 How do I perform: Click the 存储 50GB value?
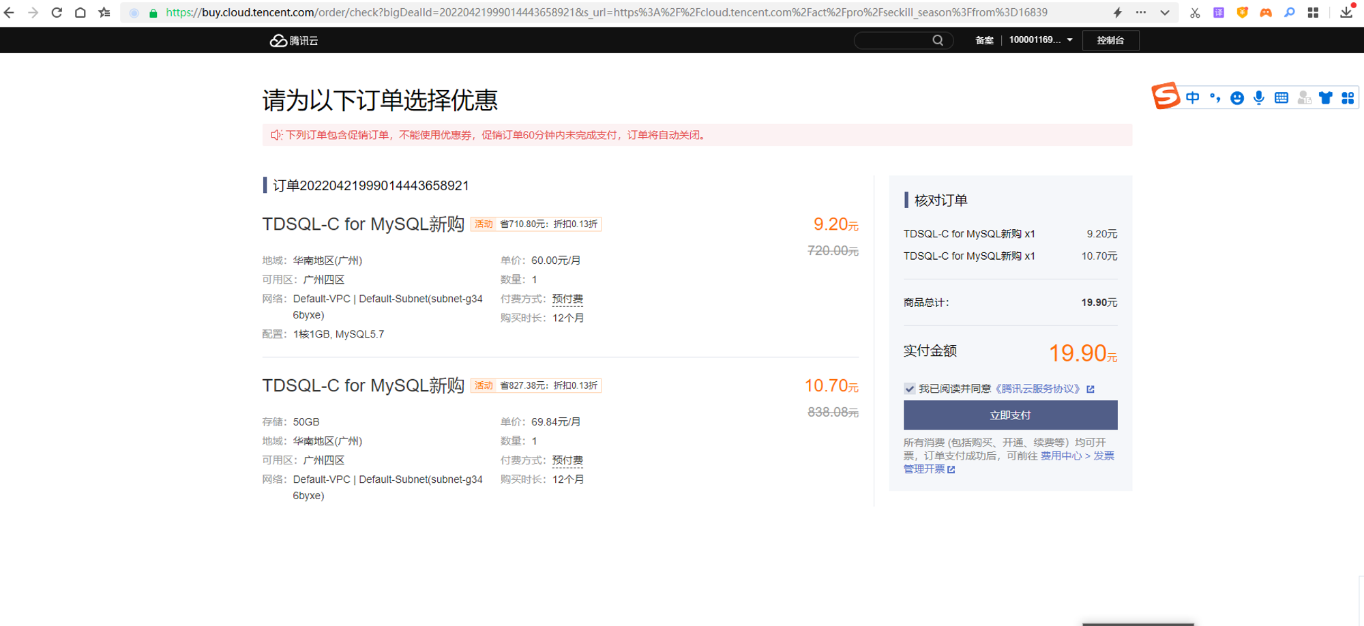[x=306, y=422]
